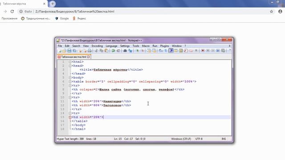
Task: Print the document with the printer icon
Action: (90, 51)
